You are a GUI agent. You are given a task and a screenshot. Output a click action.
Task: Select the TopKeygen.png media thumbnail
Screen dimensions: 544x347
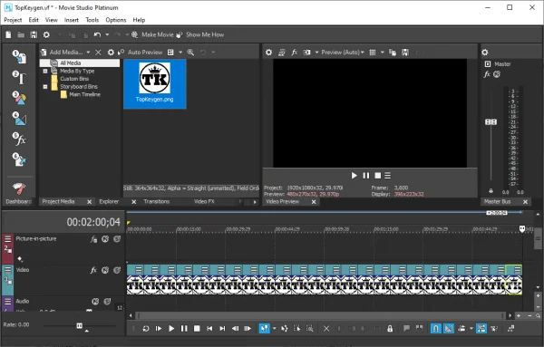click(x=155, y=84)
